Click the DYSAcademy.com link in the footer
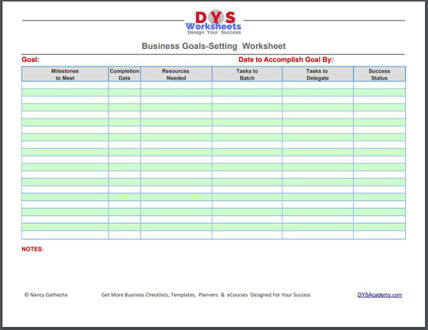The height and width of the screenshot is (330, 428). 379,295
